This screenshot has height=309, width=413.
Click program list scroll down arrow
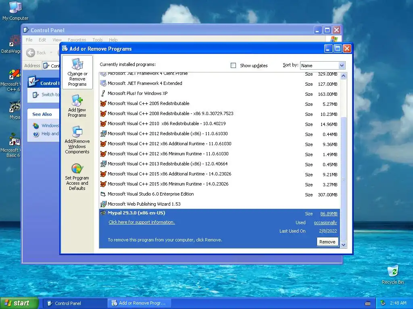pyautogui.click(x=343, y=245)
